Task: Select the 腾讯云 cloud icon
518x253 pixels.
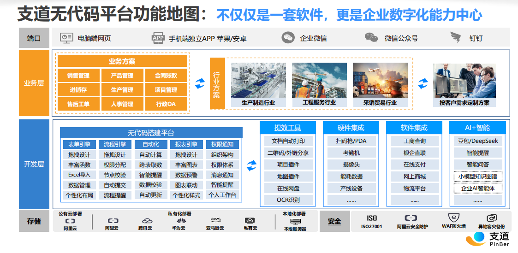Action: 147,221
